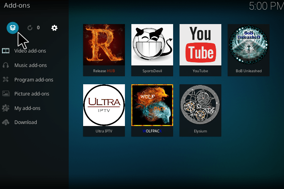Open the YouTube add-on thumbnail
284x189 pixels.
click(x=200, y=45)
